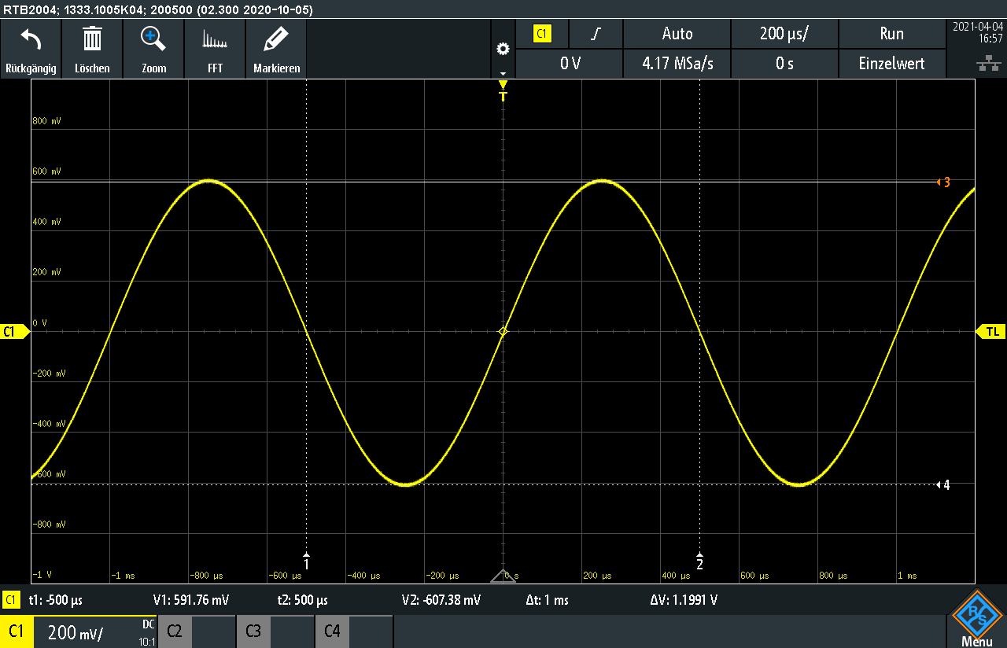Activate the Zoom magnifier tool
Screen dimensions: 1007x648
point(153,38)
